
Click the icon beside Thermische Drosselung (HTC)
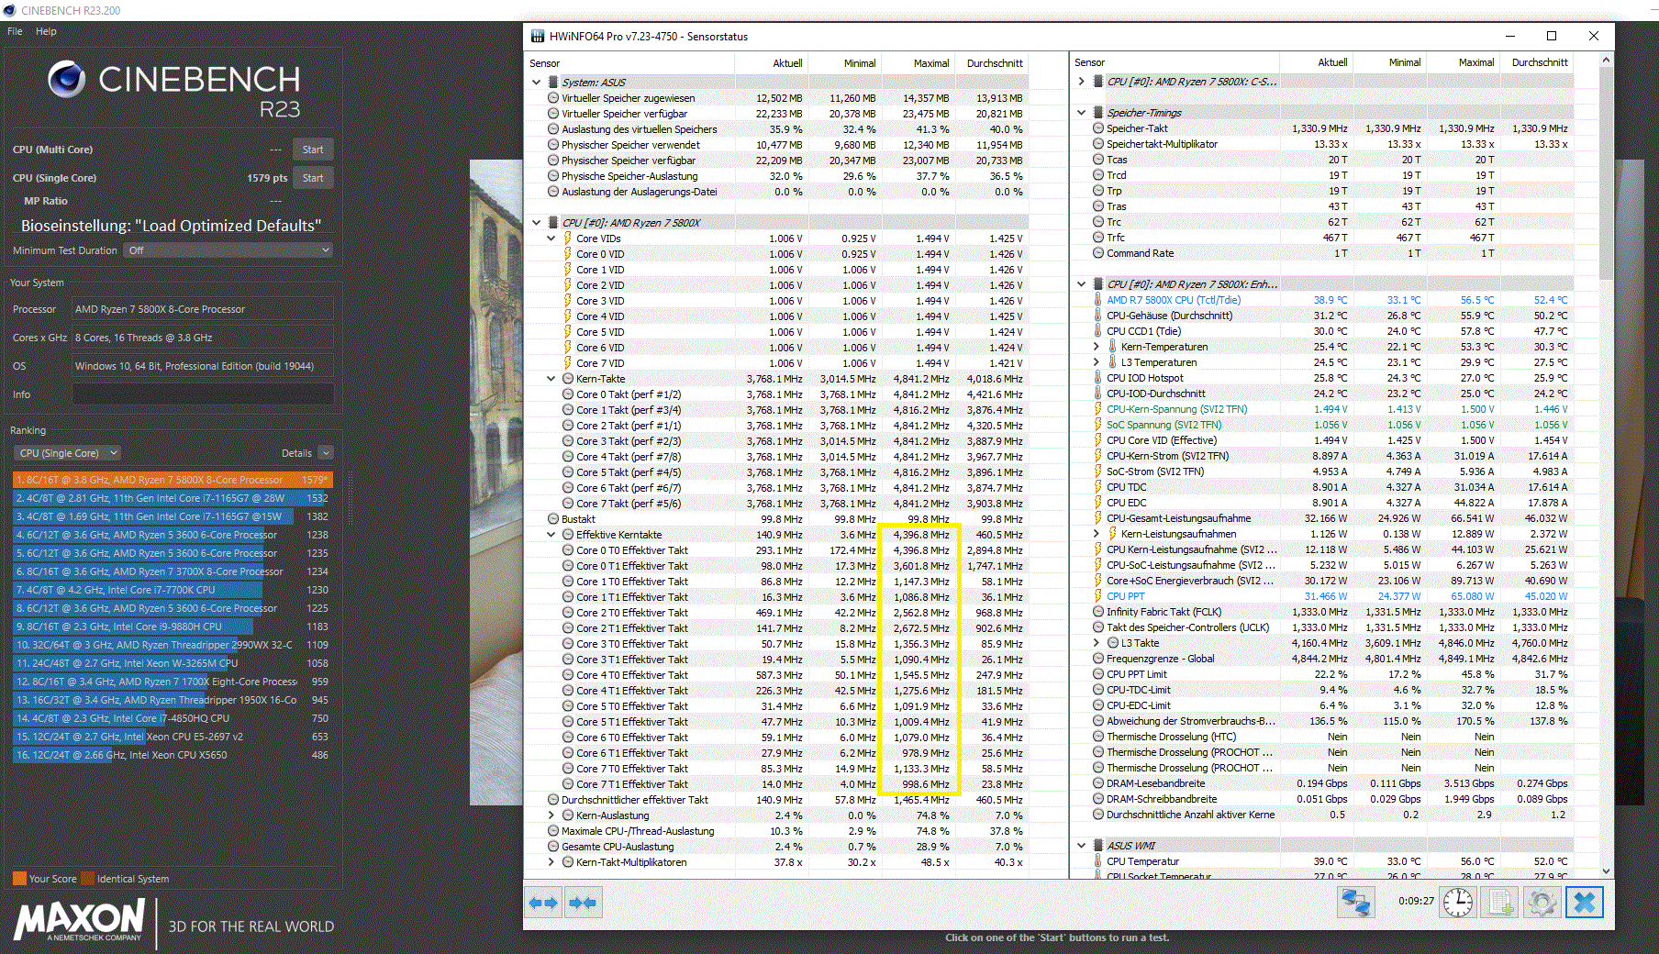[x=1098, y=737]
